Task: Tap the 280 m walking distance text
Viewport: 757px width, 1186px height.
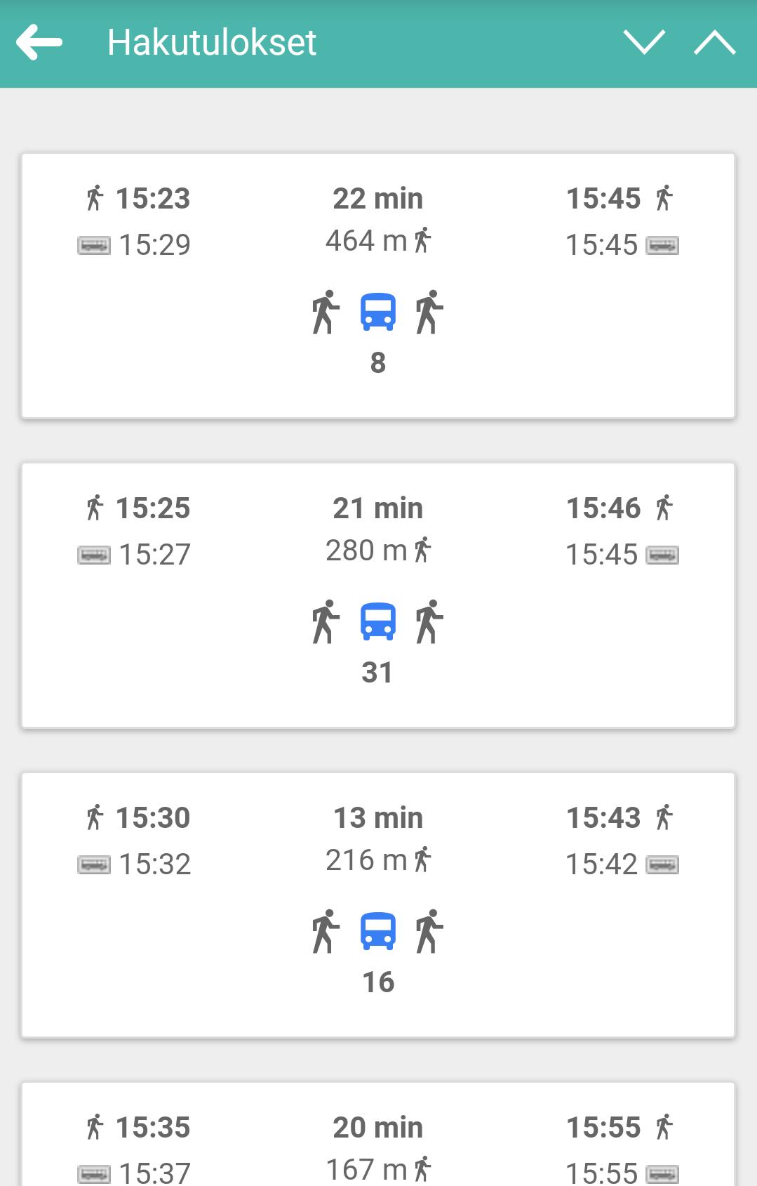Action: [366, 551]
